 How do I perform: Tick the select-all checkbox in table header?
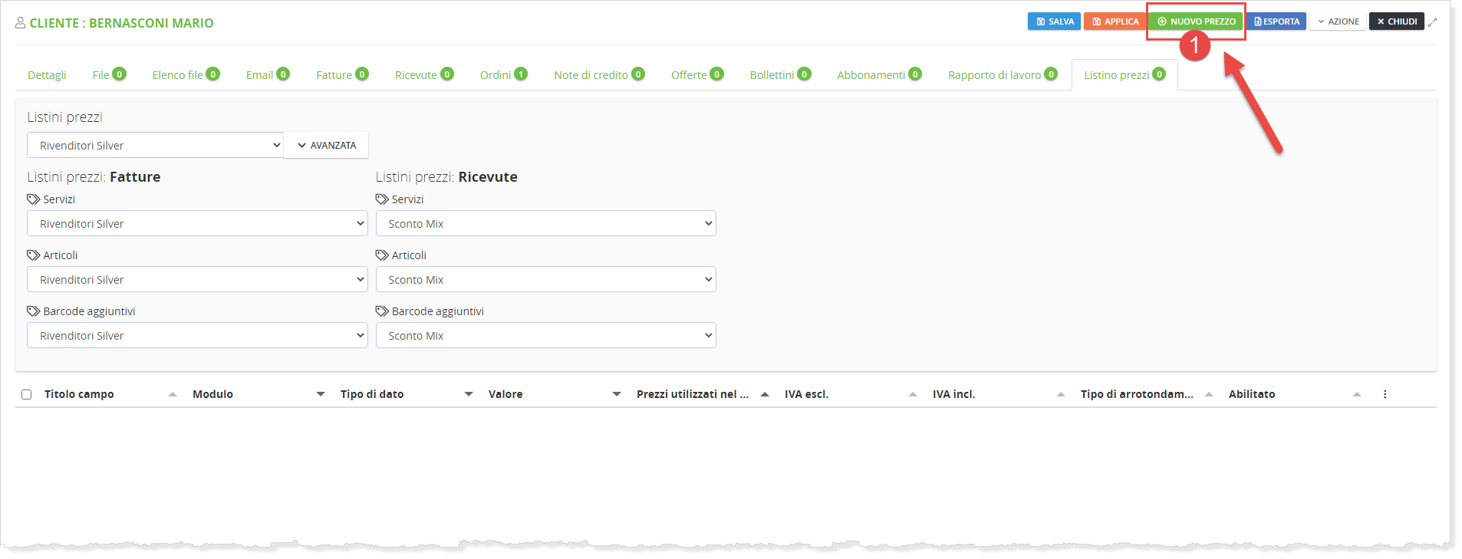(x=27, y=394)
